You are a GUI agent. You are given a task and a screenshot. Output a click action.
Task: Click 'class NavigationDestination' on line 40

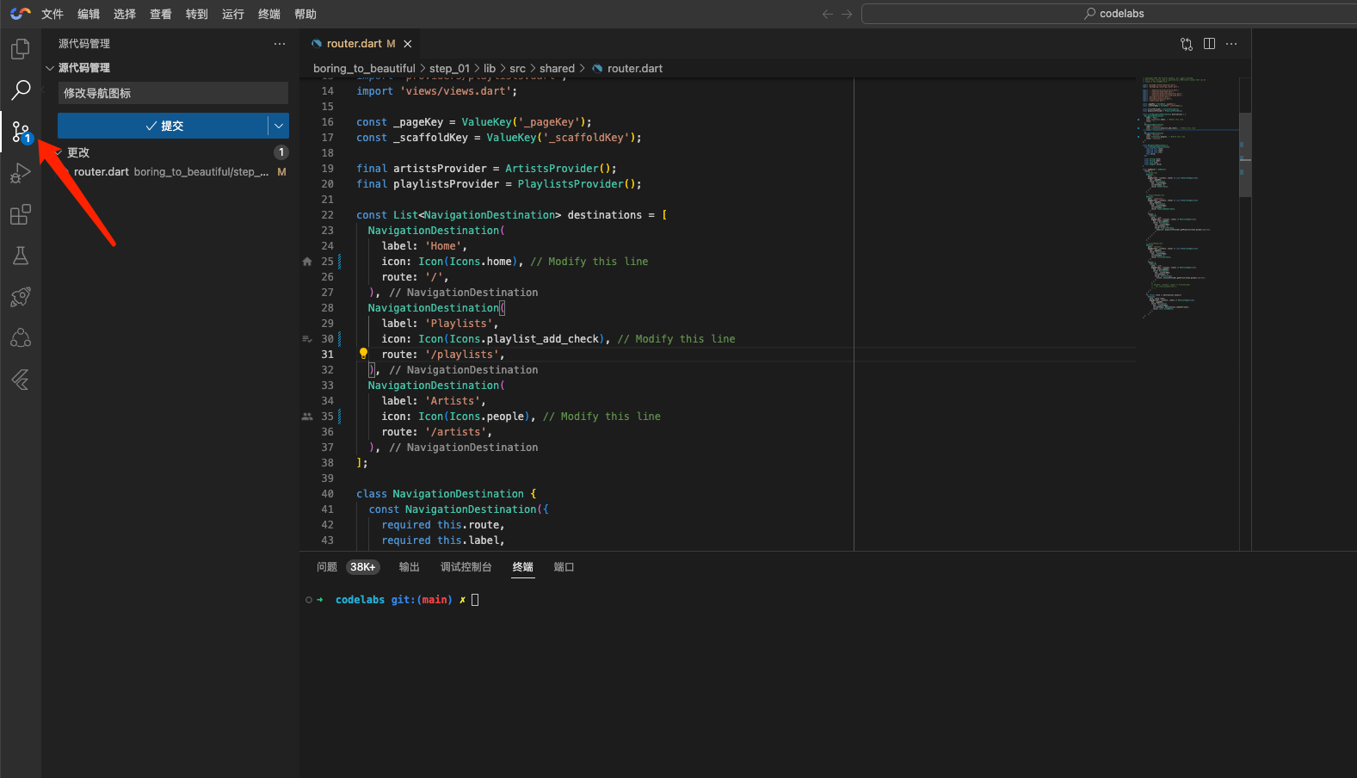(x=440, y=494)
